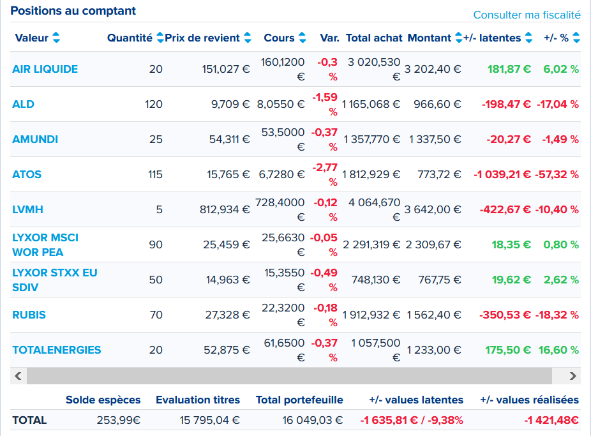Click the Cours column header
The height and width of the screenshot is (436, 591).
tap(280, 38)
